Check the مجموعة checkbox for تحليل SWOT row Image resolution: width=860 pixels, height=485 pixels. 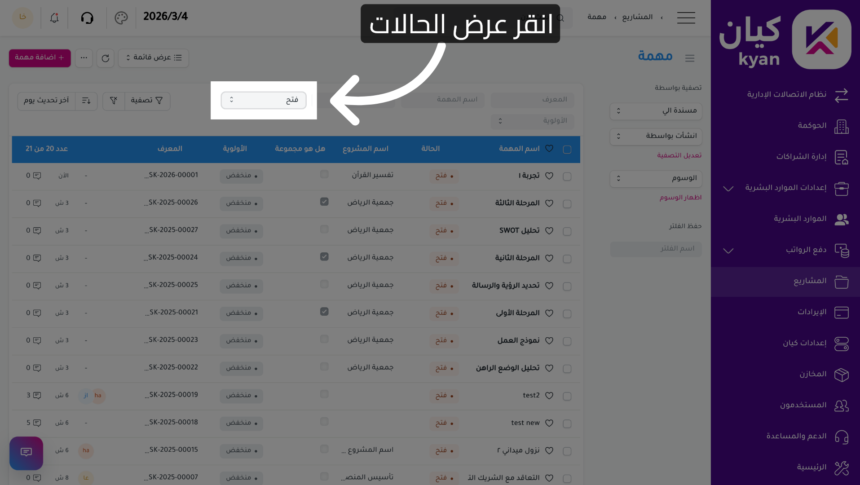click(x=324, y=229)
